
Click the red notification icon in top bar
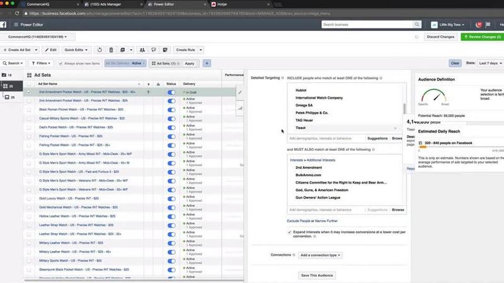(479, 25)
